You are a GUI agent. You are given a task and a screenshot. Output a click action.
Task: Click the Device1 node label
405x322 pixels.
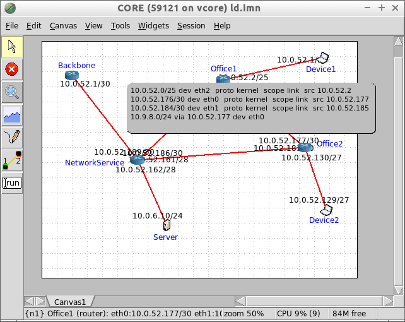coord(320,69)
